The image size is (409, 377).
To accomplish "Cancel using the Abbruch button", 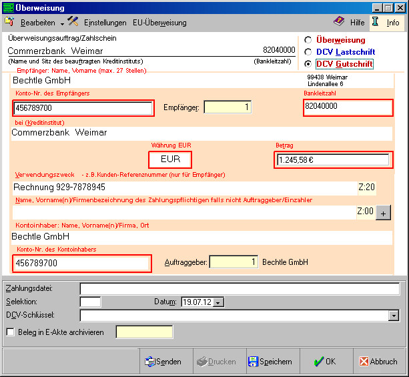I will coord(378,362).
